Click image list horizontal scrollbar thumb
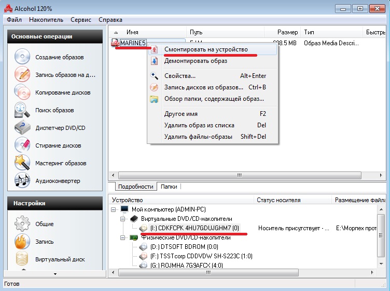The height and width of the screenshot is (291, 390). click(x=240, y=175)
